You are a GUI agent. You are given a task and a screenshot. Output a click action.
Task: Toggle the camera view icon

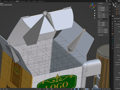coord(94,15)
